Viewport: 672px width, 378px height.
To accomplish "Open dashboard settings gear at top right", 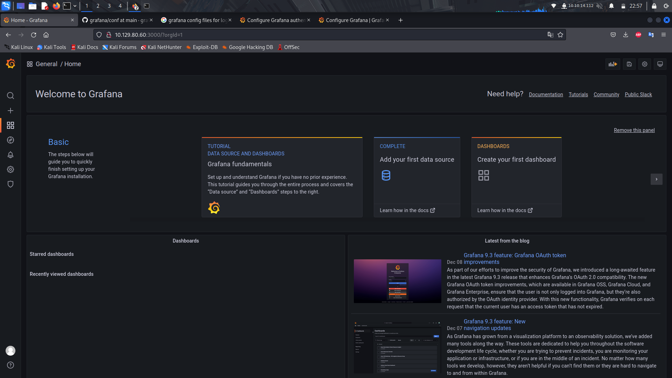I will [644, 64].
